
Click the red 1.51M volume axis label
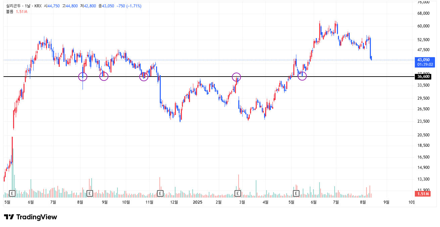423,194
